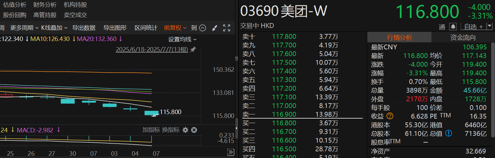The height and width of the screenshot is (158, 495).
Task: Click the MA10:126.430 legend label
Action: point(50,39)
